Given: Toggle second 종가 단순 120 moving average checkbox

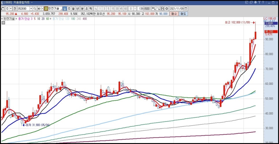Looking at the screenshot, I should click(51, 19).
